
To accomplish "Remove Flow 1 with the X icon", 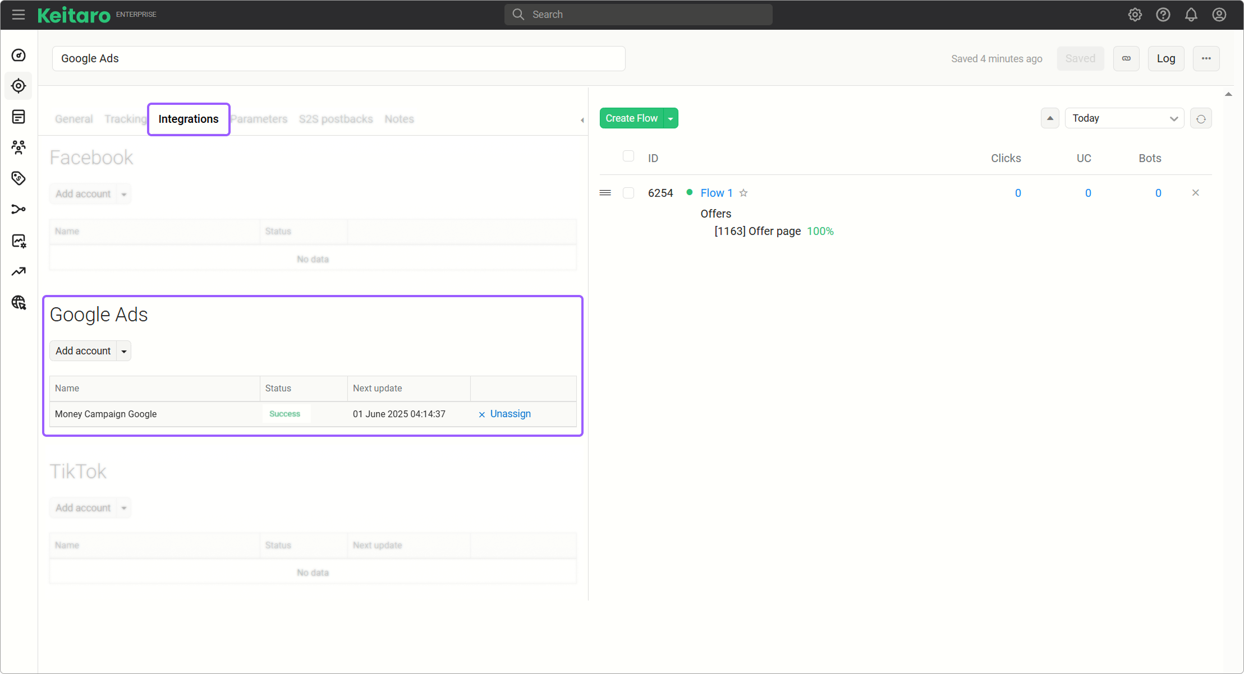I will pyautogui.click(x=1196, y=193).
